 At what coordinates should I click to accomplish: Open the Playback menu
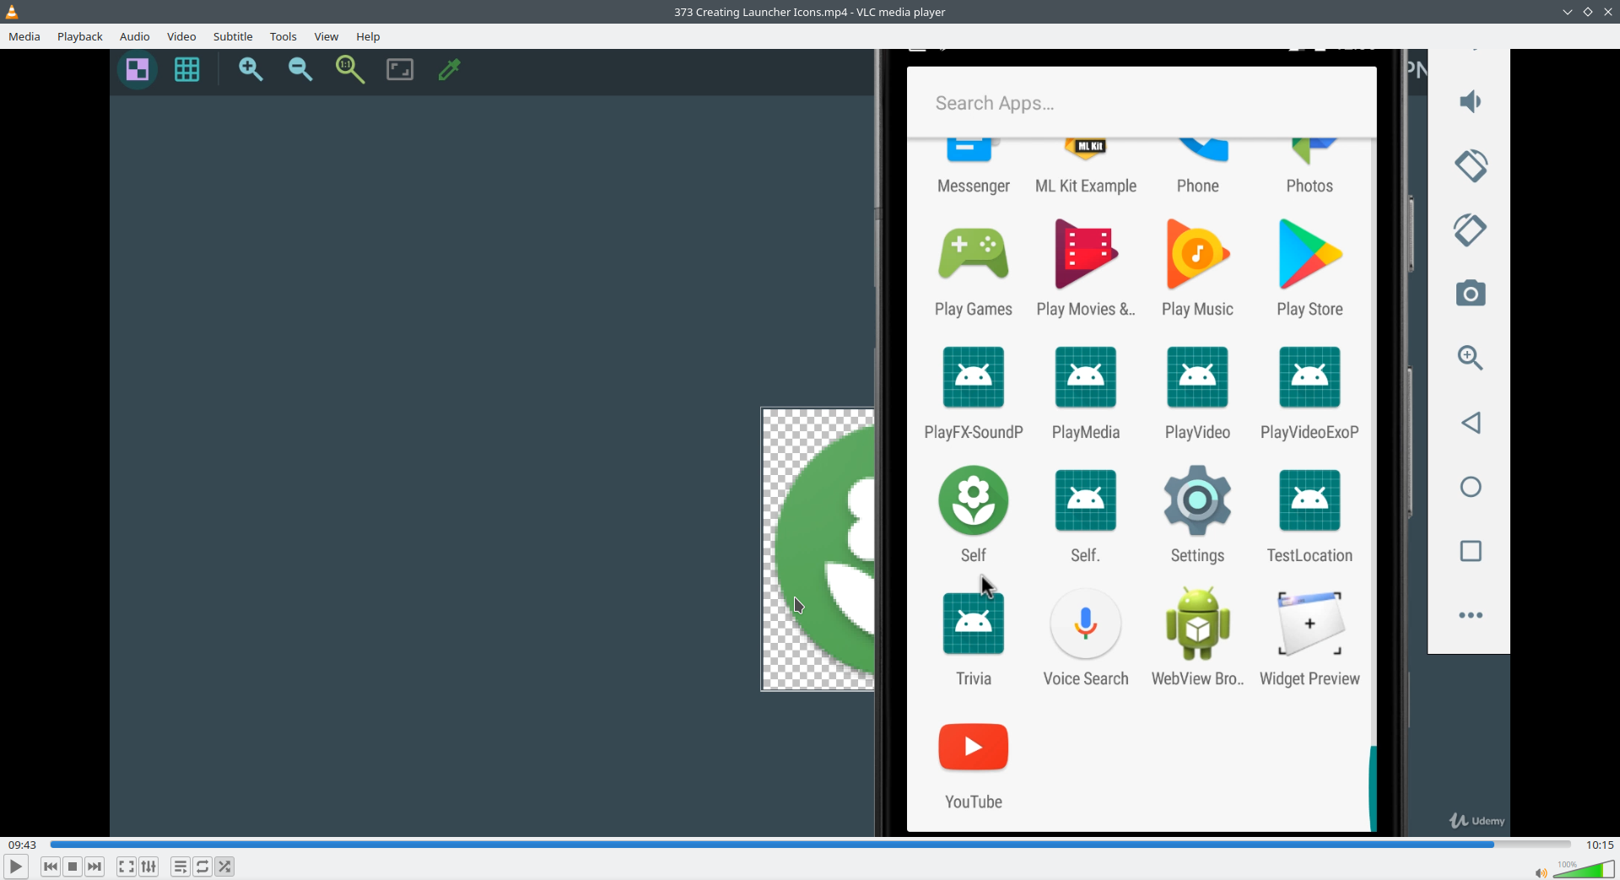pos(80,36)
